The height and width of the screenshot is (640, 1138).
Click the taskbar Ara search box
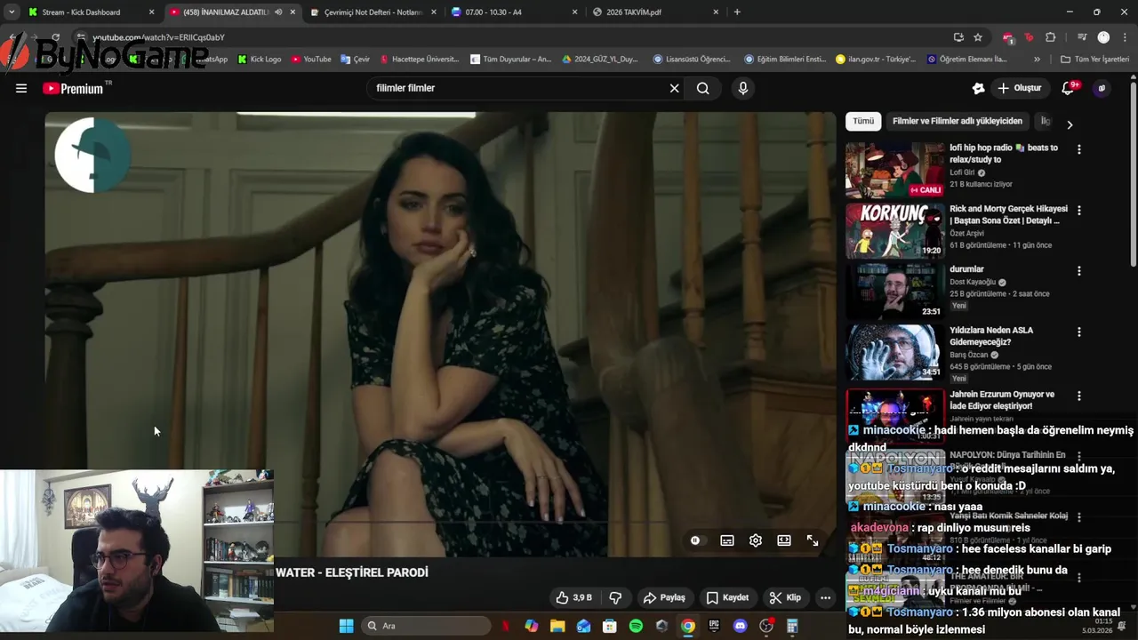(426, 626)
